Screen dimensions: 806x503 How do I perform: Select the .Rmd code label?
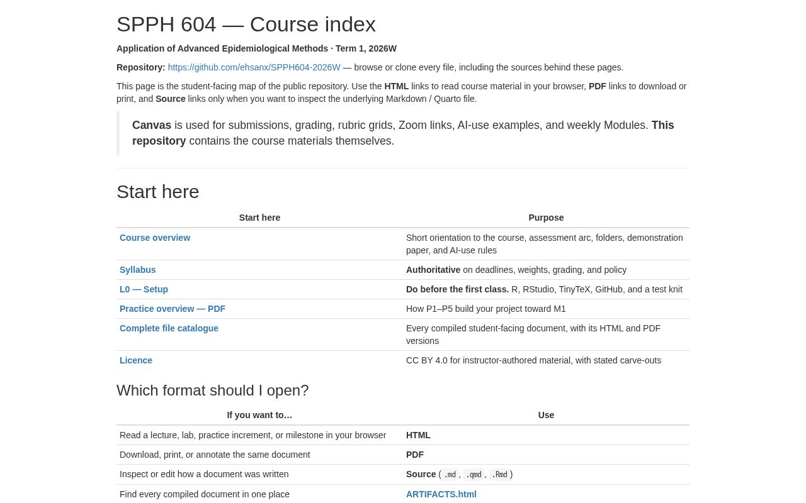coord(499,475)
